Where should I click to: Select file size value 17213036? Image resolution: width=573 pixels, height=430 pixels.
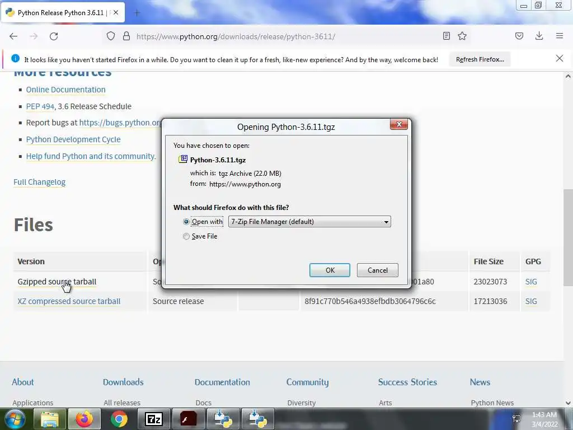point(490,301)
